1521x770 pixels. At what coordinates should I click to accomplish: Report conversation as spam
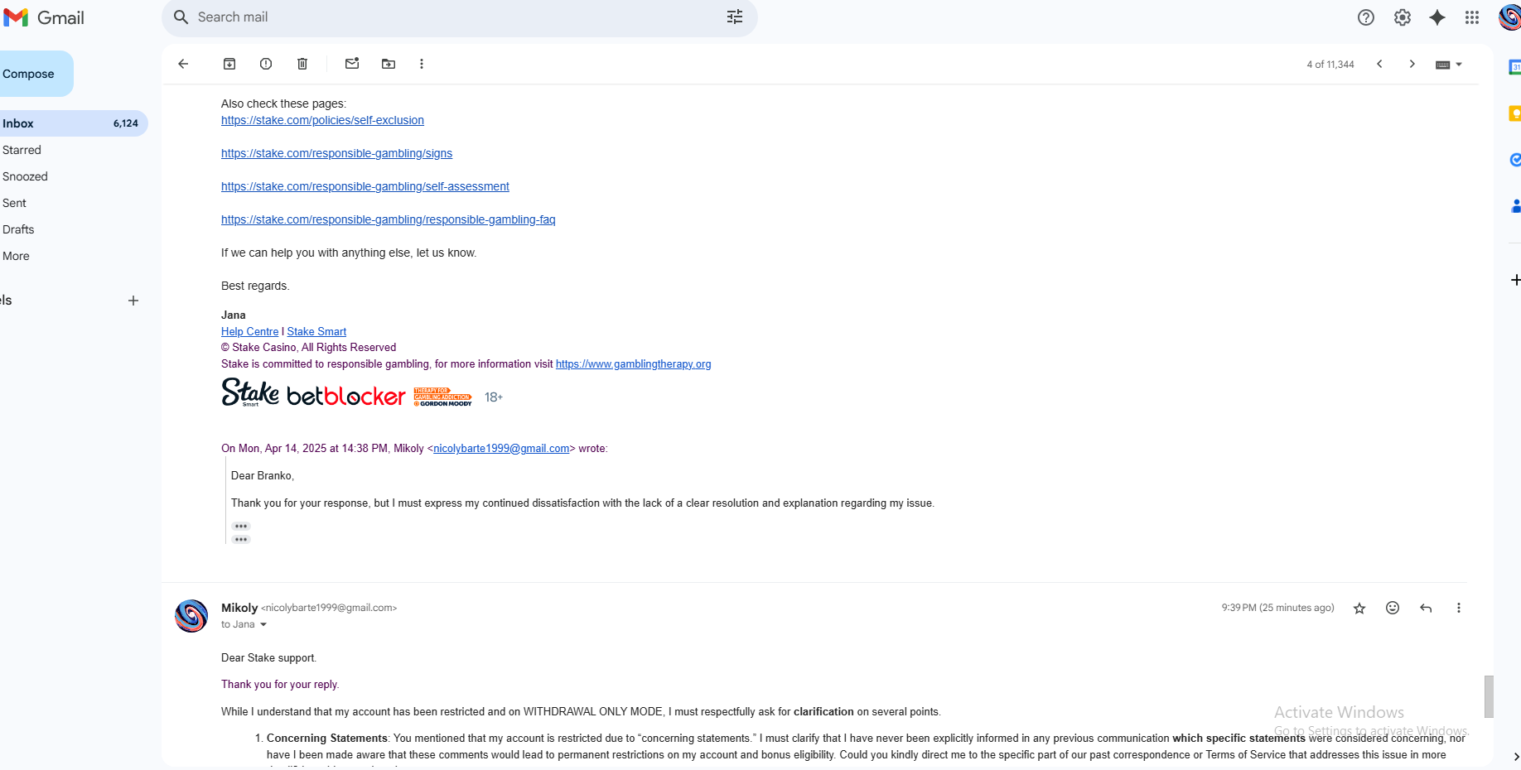(266, 64)
